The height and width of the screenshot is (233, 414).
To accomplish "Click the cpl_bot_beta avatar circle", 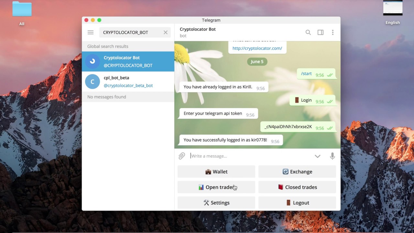I will click(x=93, y=82).
